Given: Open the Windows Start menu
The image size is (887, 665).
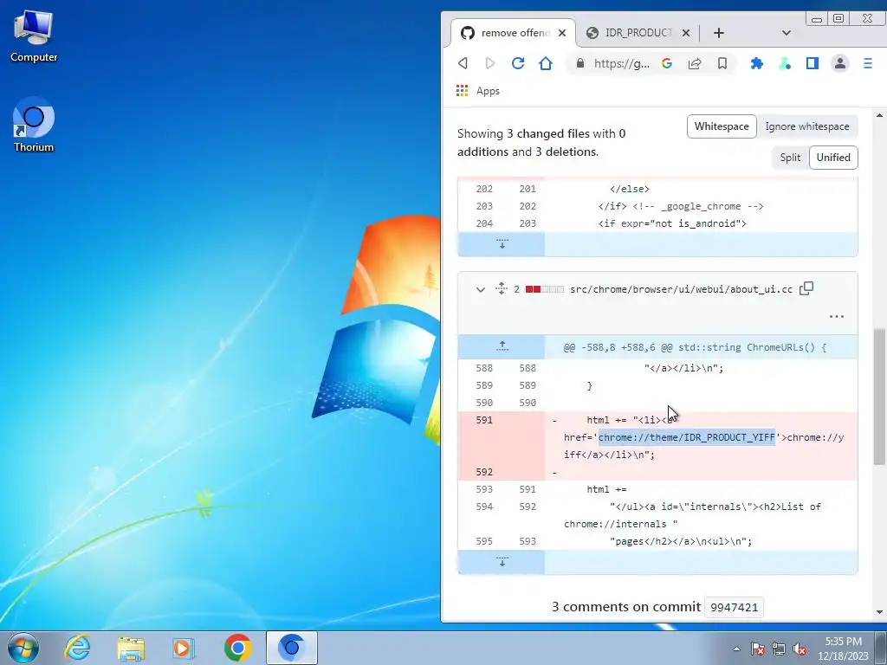Looking at the screenshot, I should pos(23,648).
